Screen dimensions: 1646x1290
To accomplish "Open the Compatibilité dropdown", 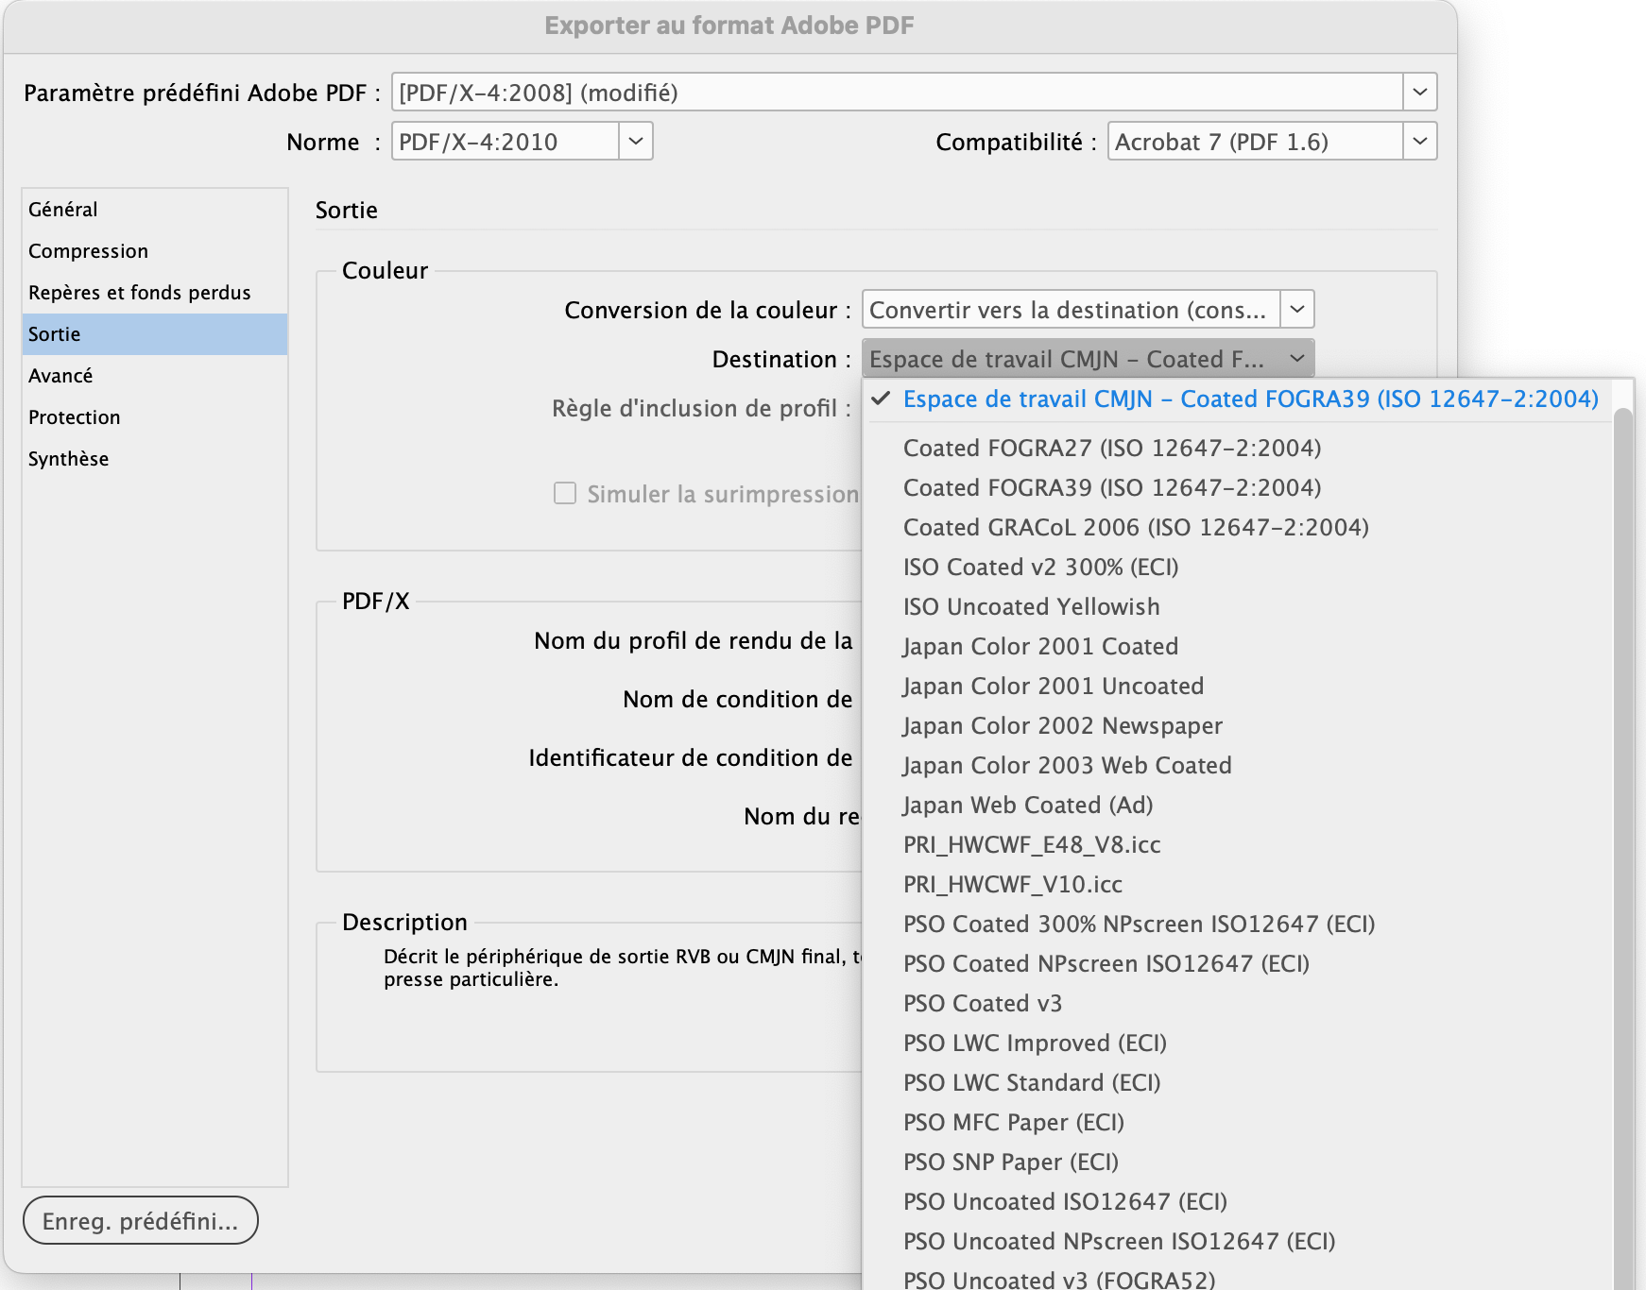I will pos(1420,141).
